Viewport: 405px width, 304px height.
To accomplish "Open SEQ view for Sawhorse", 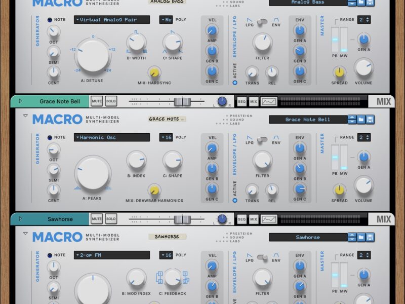I will [242, 219].
